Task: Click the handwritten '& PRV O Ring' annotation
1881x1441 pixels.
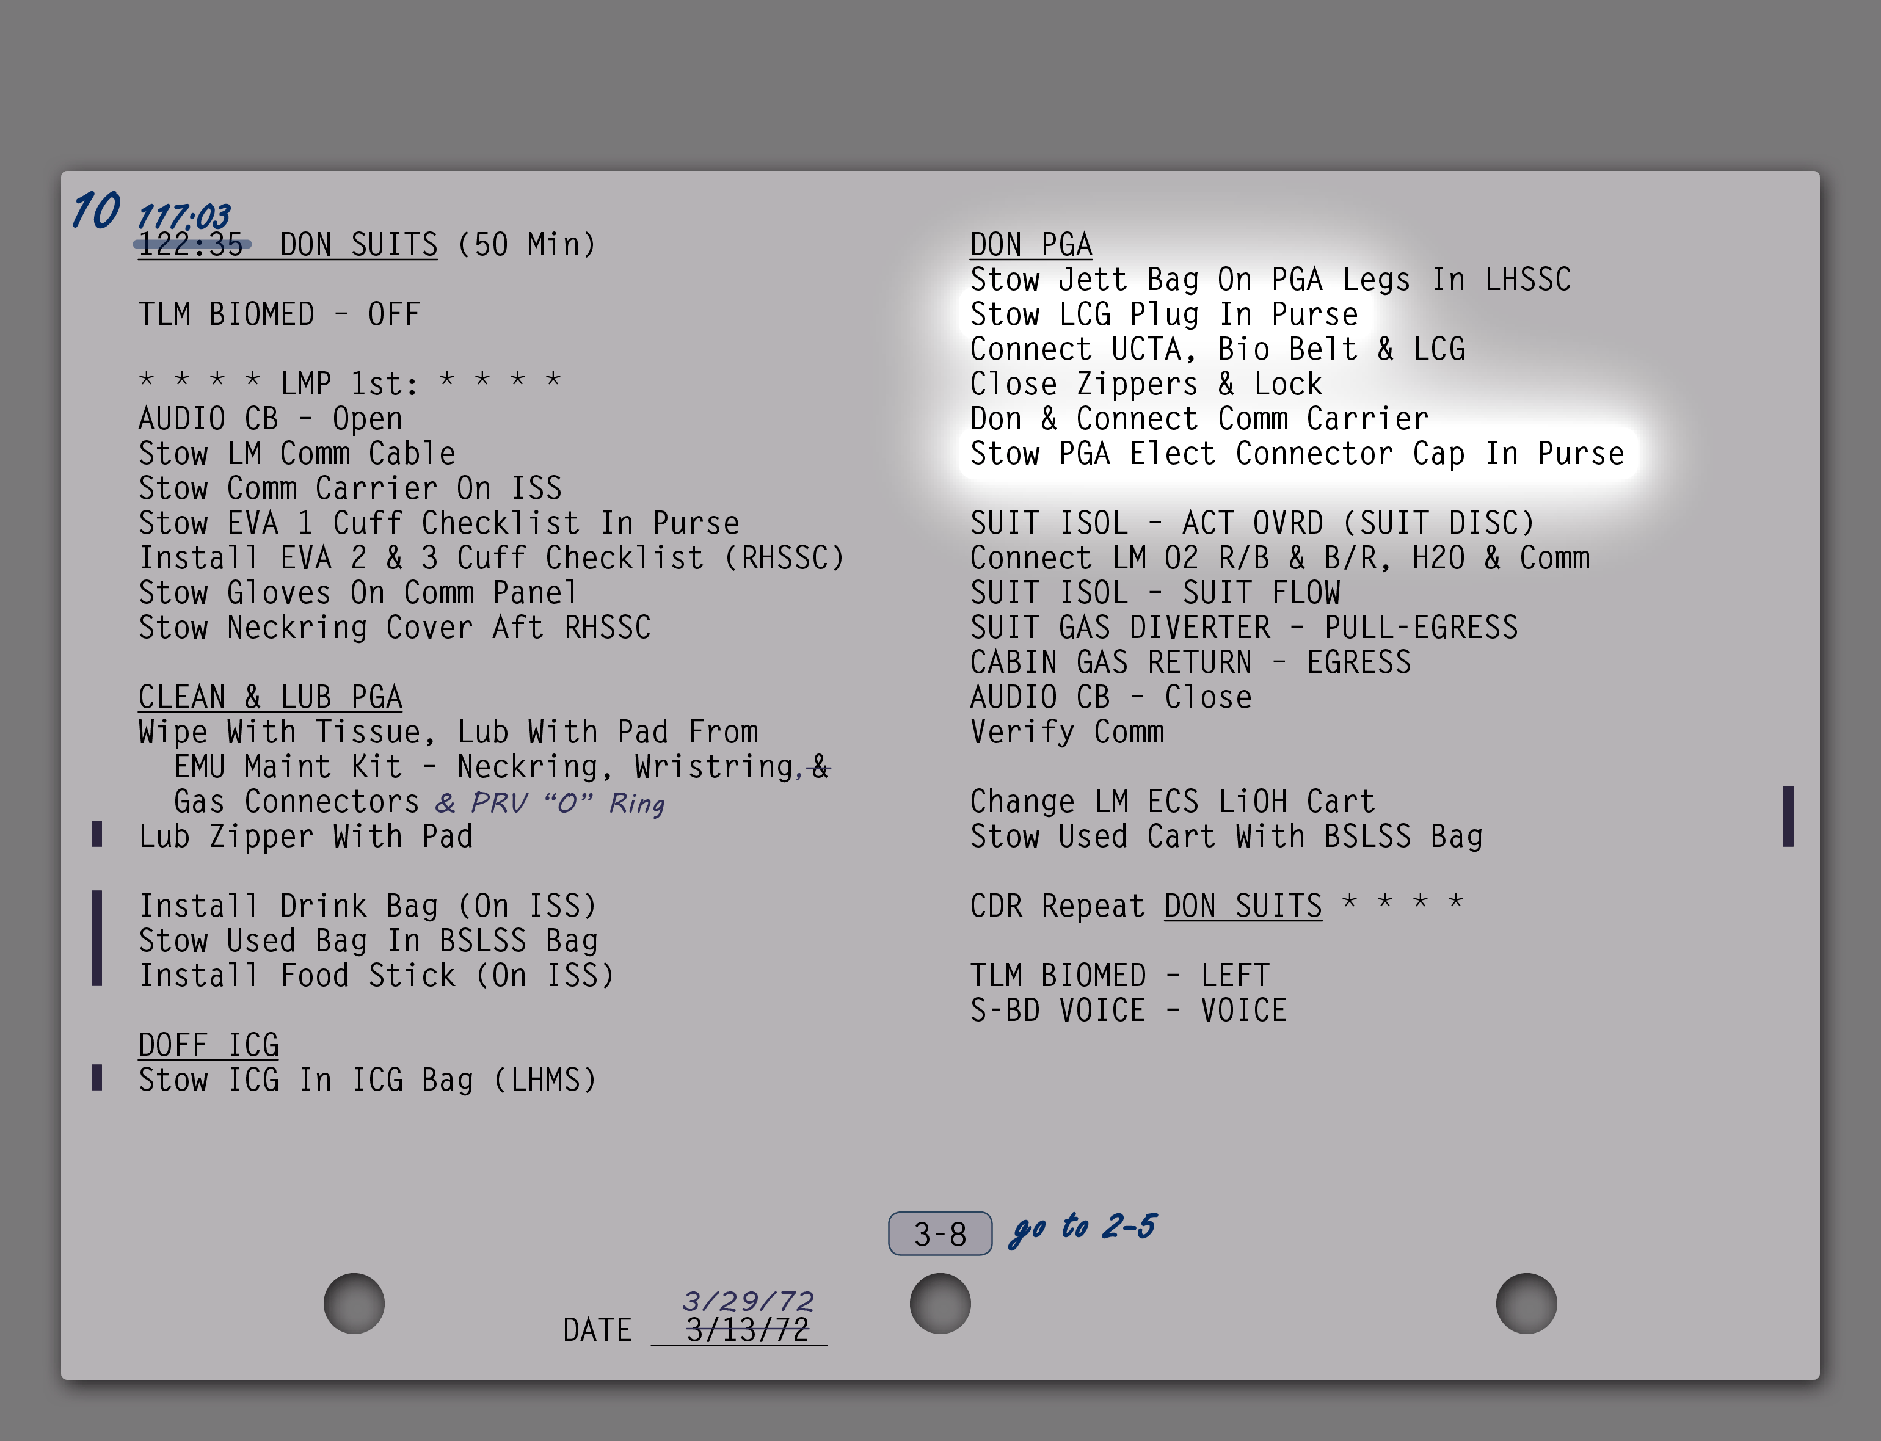Action: click(x=549, y=803)
